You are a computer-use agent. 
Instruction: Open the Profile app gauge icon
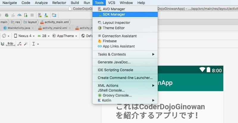(19, 15)
